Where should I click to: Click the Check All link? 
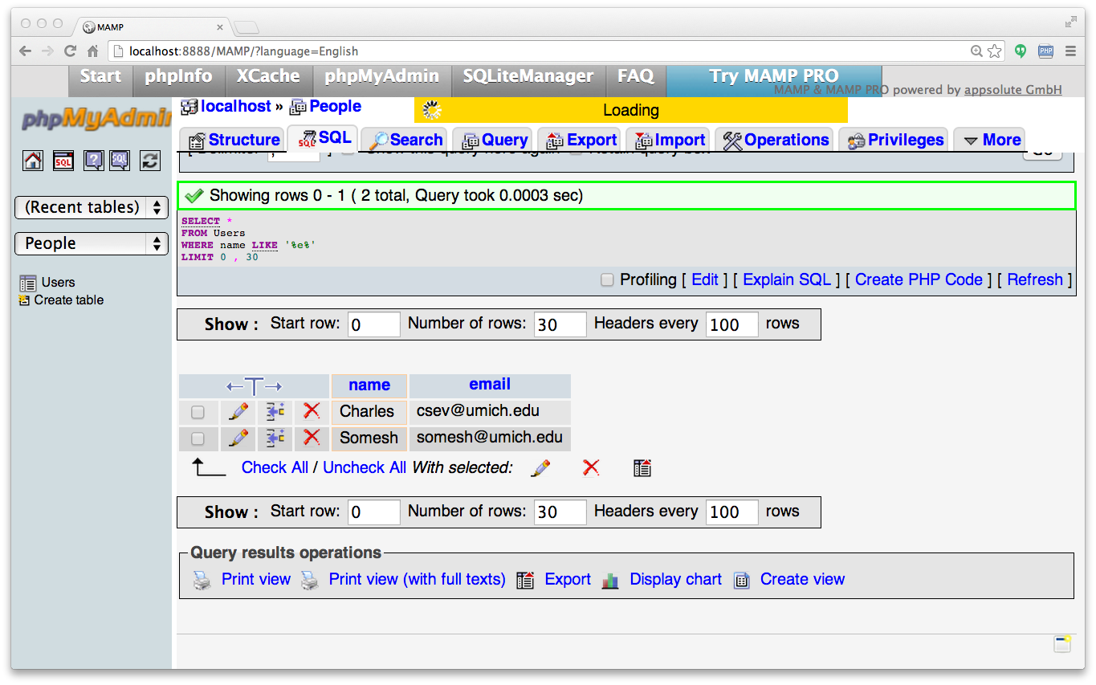coord(275,467)
